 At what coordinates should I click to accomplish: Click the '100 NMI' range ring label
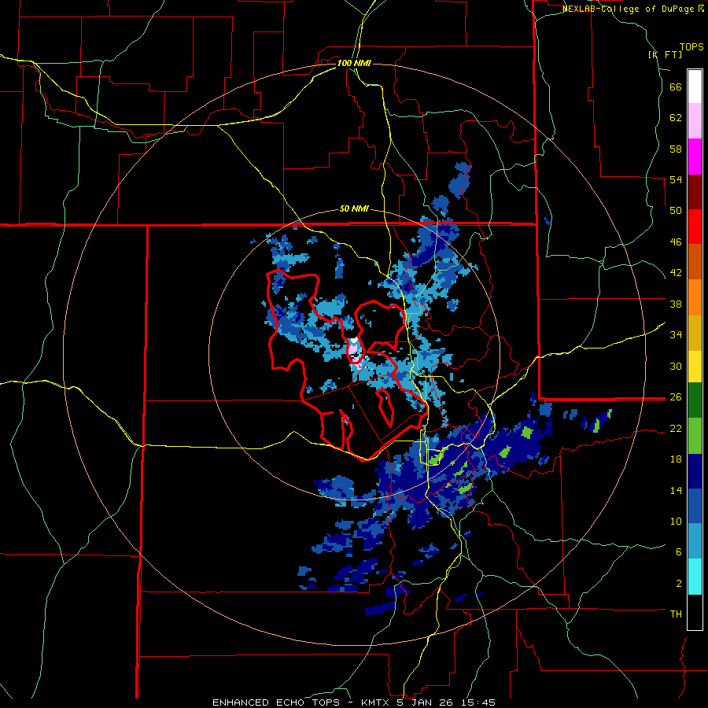point(354,63)
